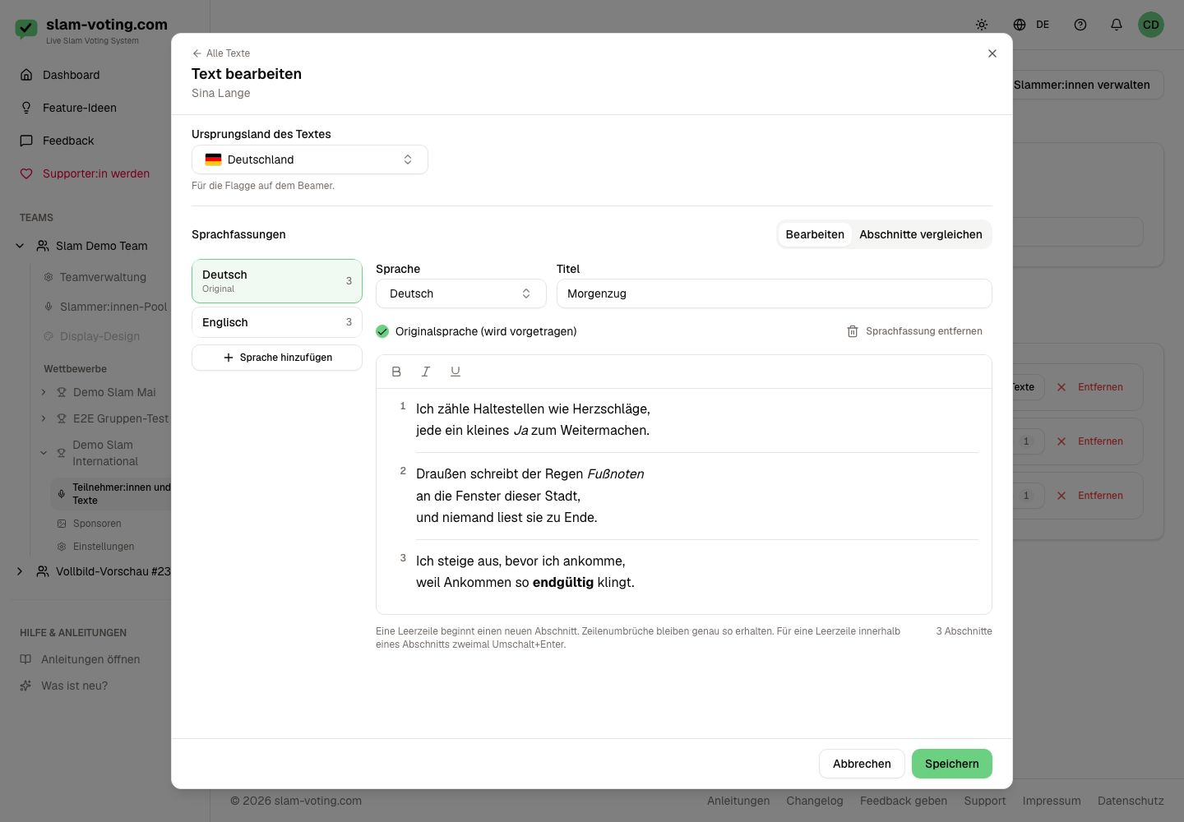The height and width of the screenshot is (822, 1184).
Task: Click the slam-voting.com logo icon
Action: tap(26, 30)
